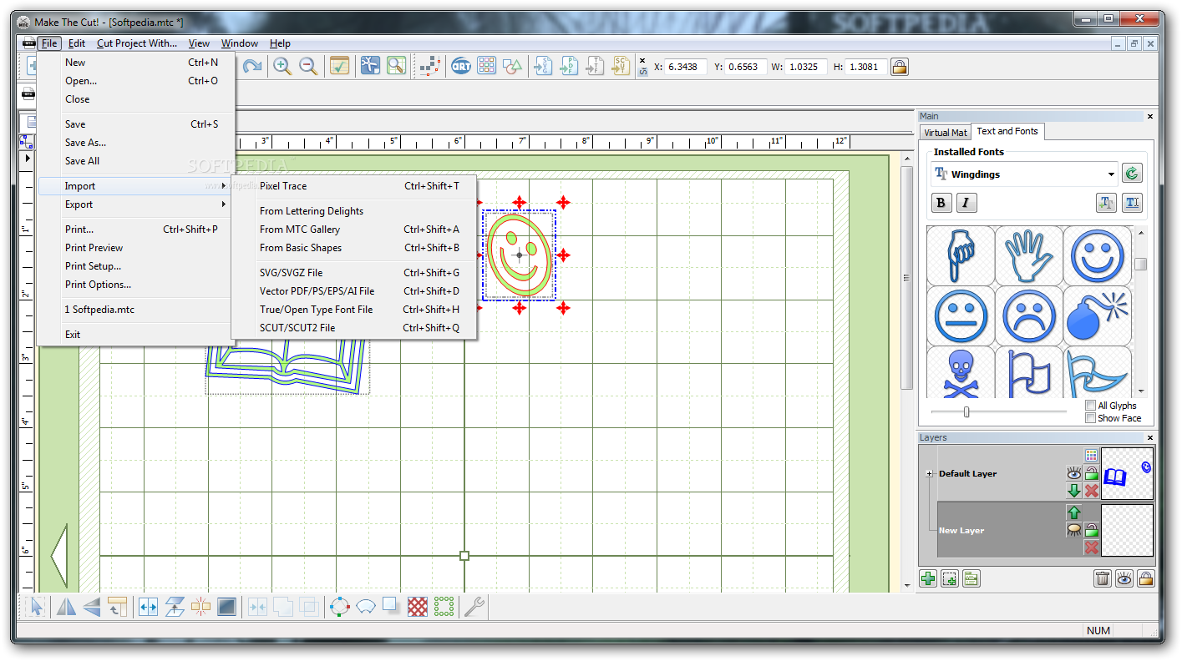Click the Redo arrow toolbar icon
Screen dimensions: 1182x661
(252, 66)
